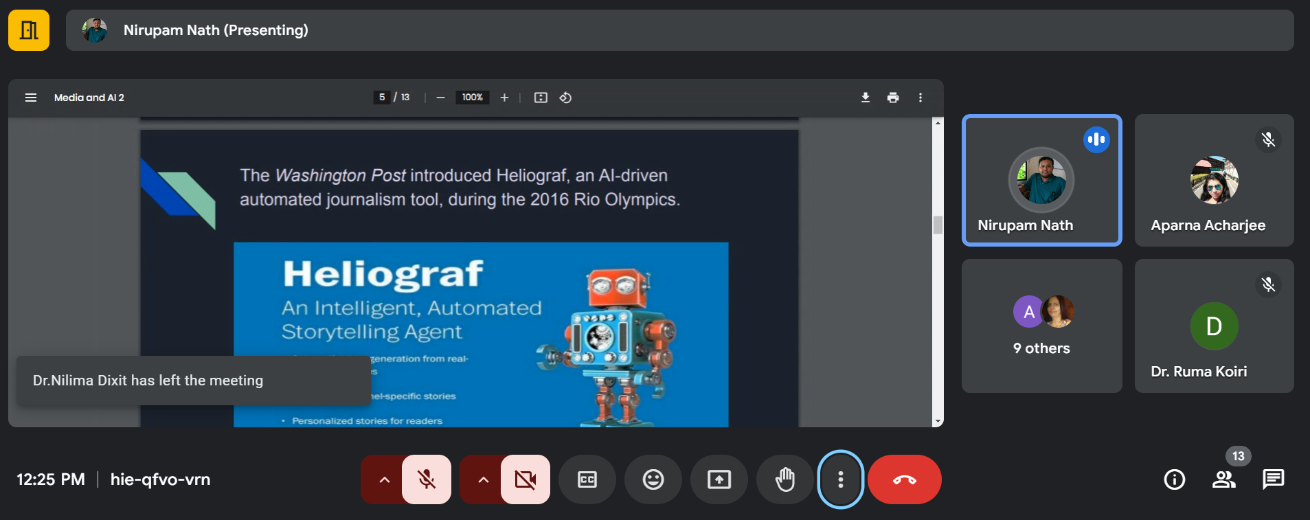Select Nirupam Nath participant tile
The image size is (1310, 520).
[1042, 180]
